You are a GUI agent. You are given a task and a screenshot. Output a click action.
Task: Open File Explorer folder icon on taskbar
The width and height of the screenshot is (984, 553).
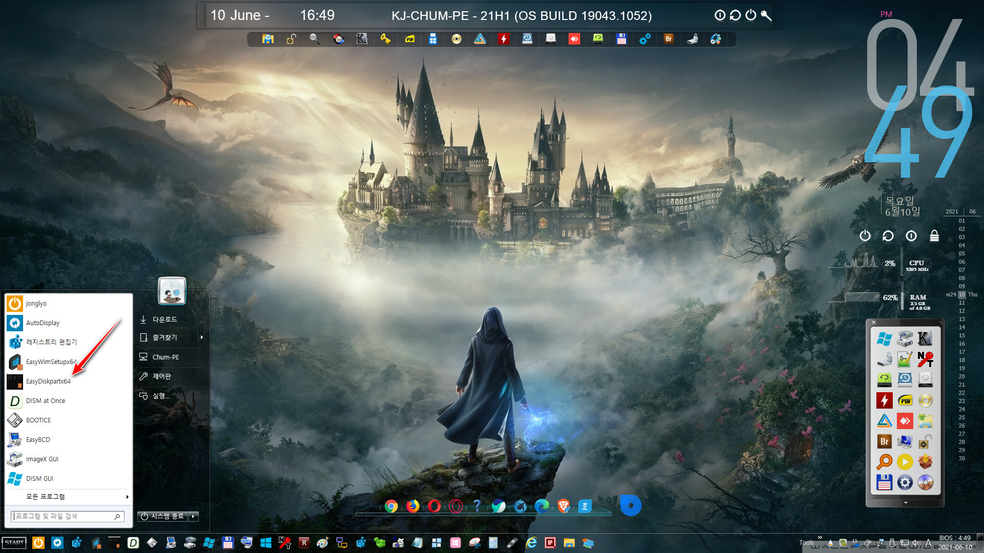[x=569, y=543]
